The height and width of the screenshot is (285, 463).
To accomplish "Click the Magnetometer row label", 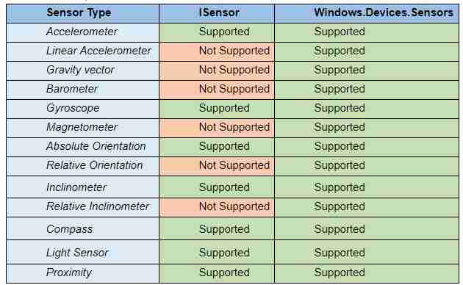I will pyautogui.click(x=82, y=127).
